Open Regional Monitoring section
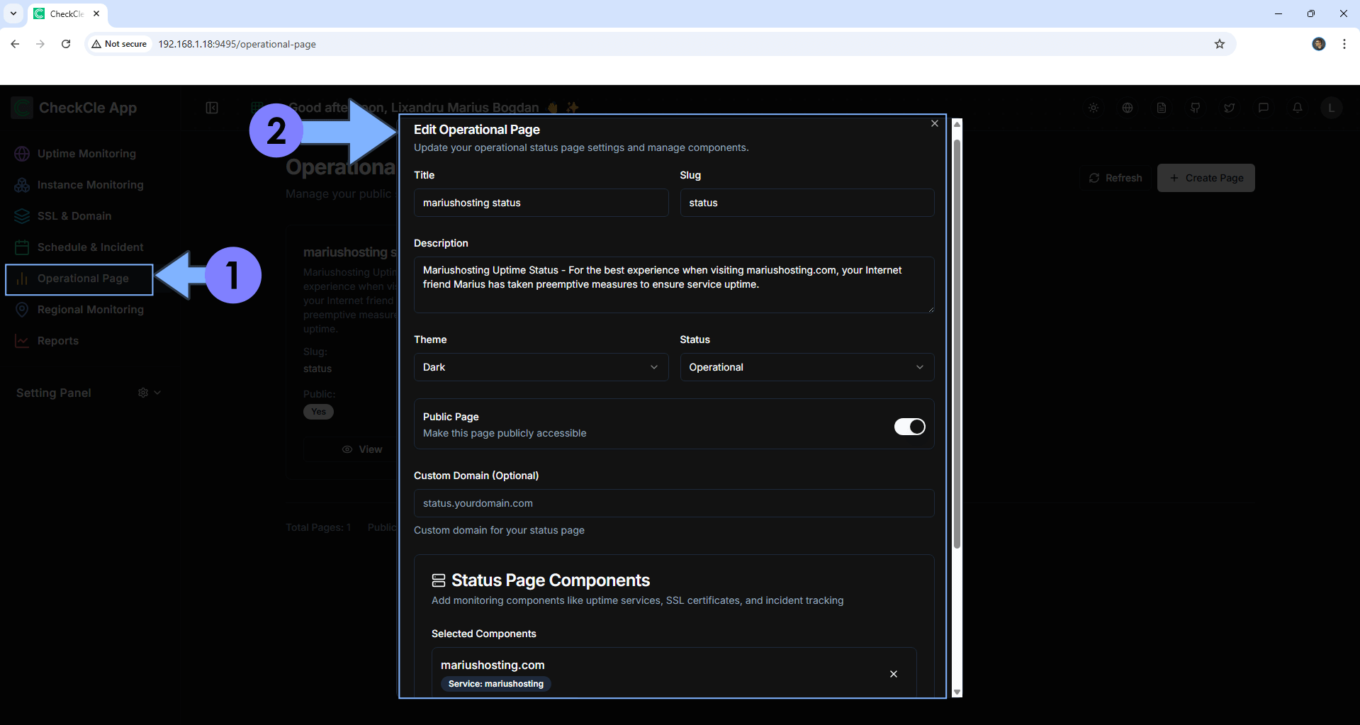1360x725 pixels. (90, 310)
